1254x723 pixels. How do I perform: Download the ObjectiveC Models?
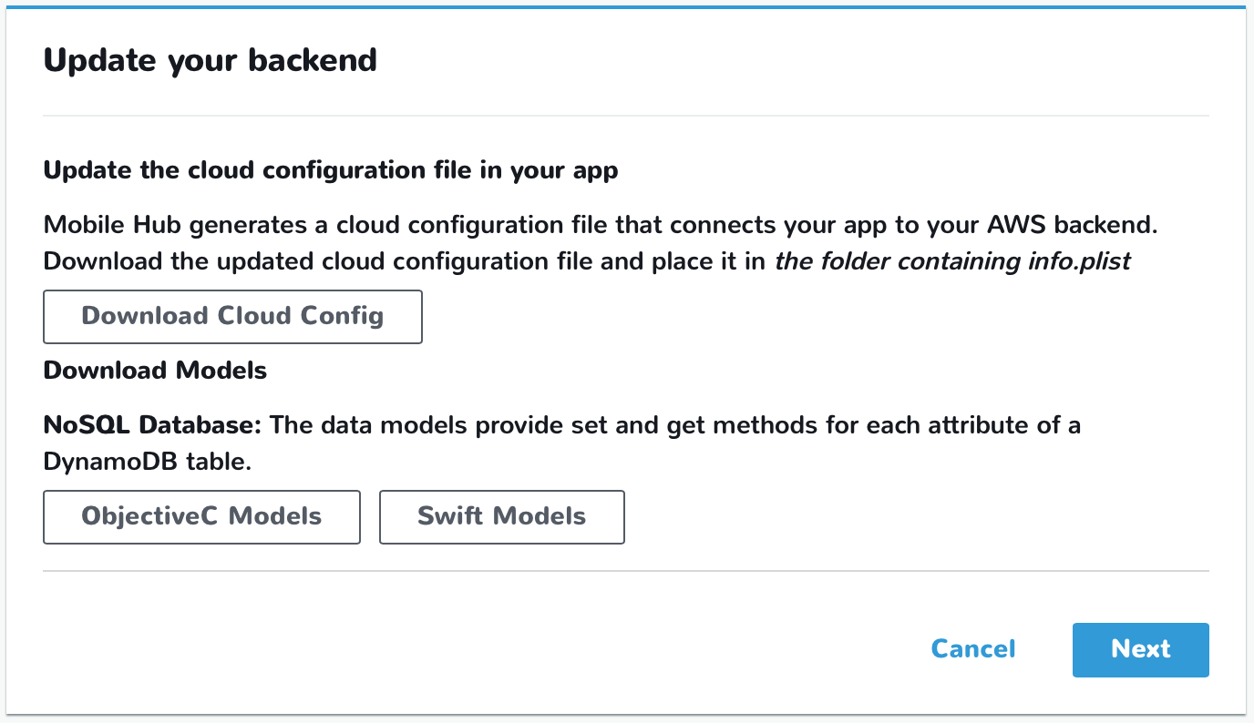click(201, 516)
